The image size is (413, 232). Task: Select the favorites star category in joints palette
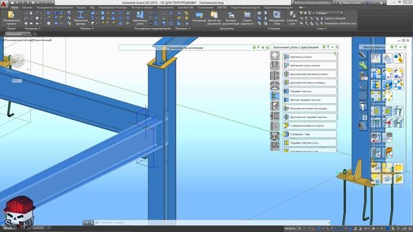pos(275,55)
